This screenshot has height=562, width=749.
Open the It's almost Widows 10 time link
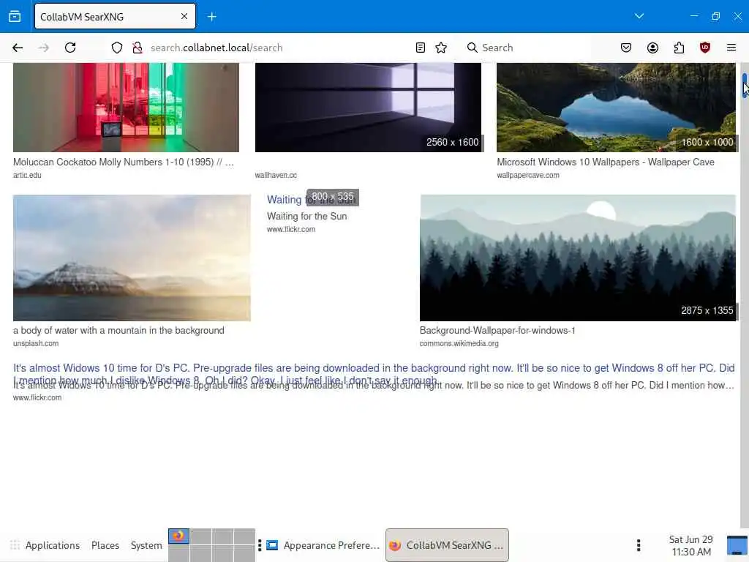(374, 374)
